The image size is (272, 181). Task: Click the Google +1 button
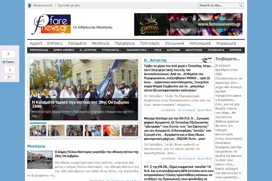(x=10, y=77)
